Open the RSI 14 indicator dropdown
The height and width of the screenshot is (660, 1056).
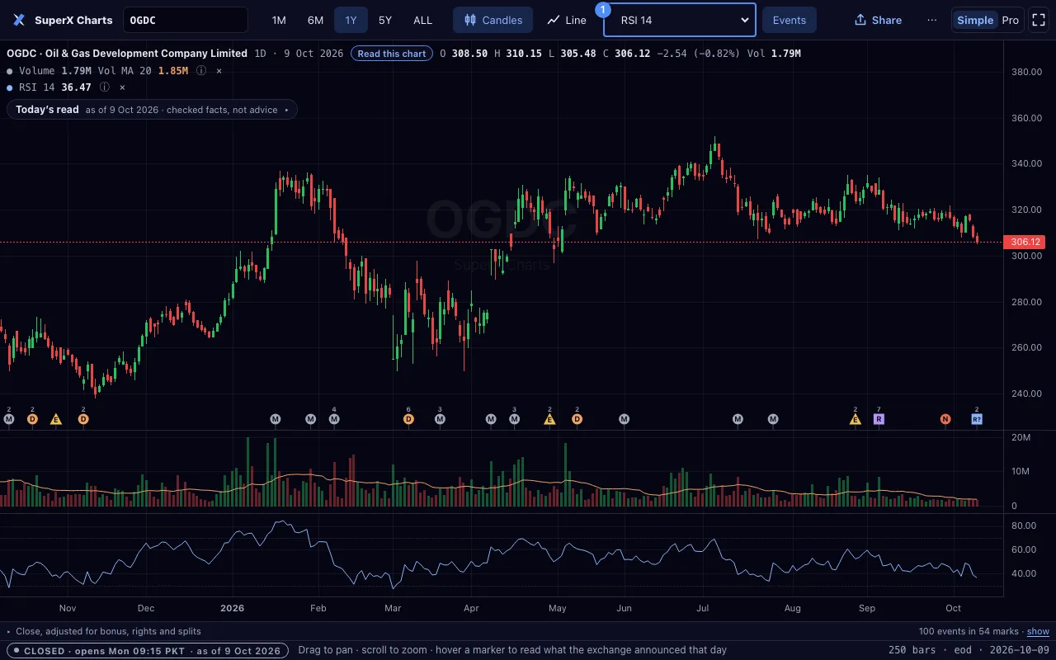(680, 20)
